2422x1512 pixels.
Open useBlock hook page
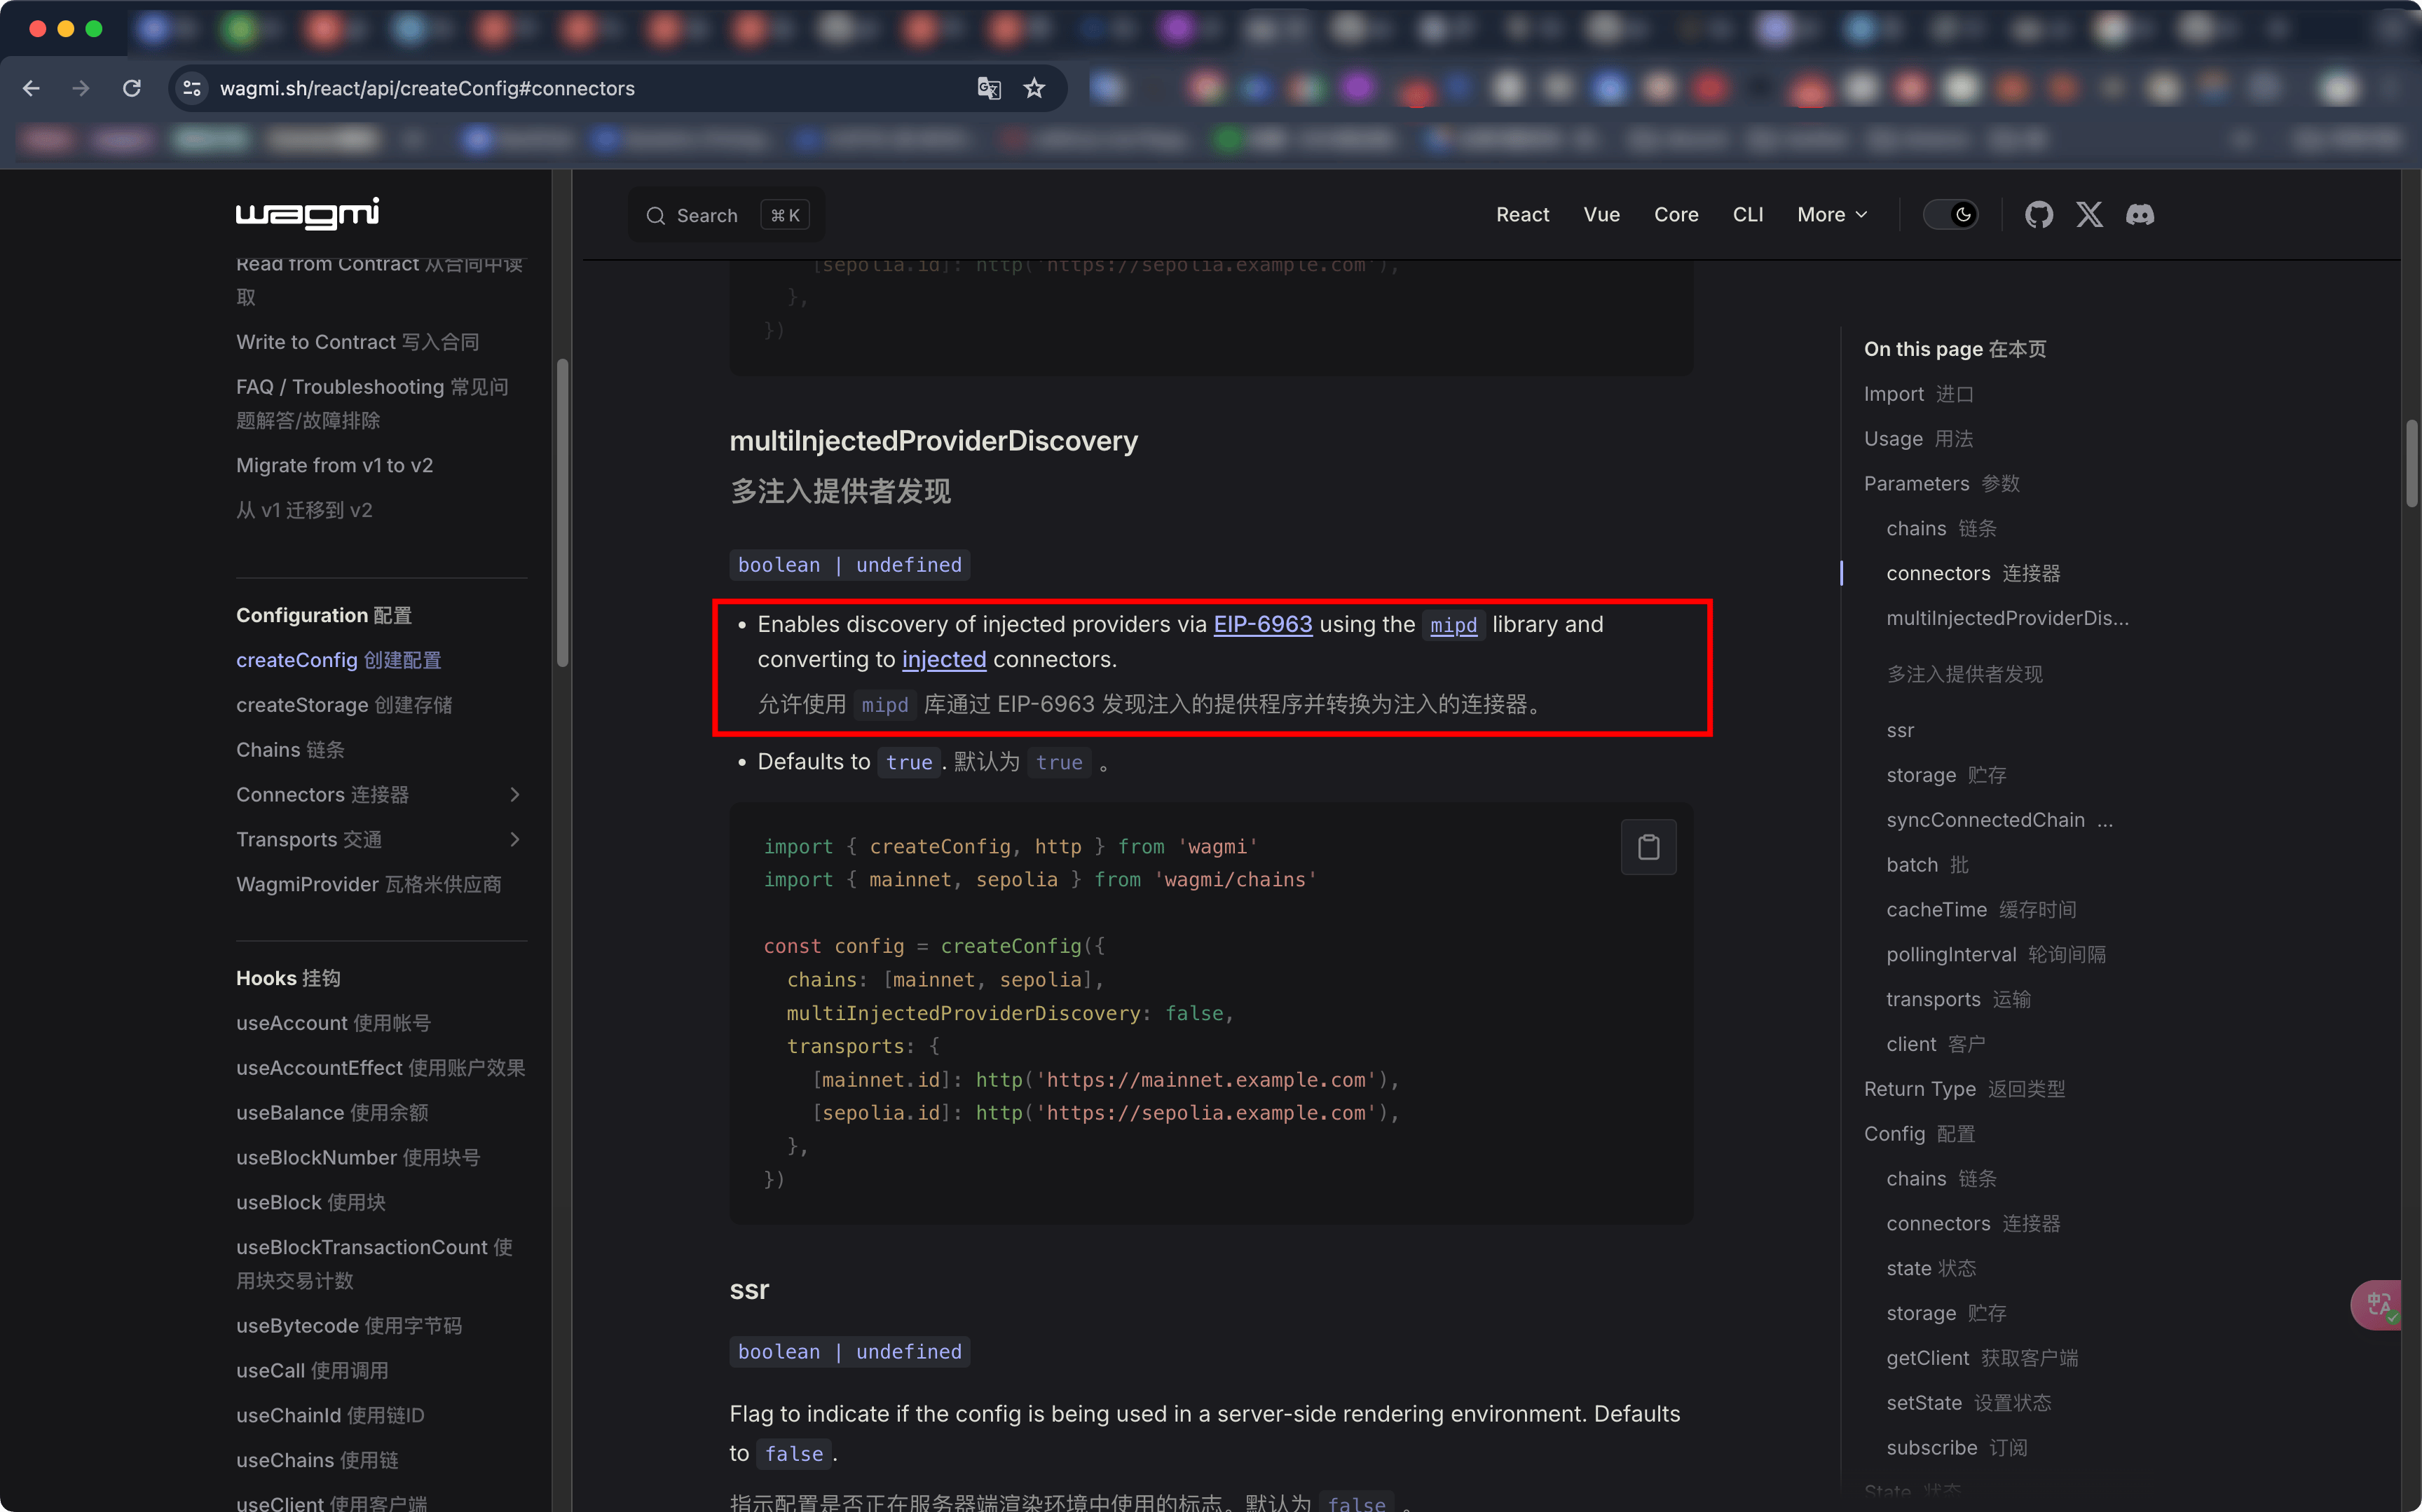click(x=311, y=1202)
